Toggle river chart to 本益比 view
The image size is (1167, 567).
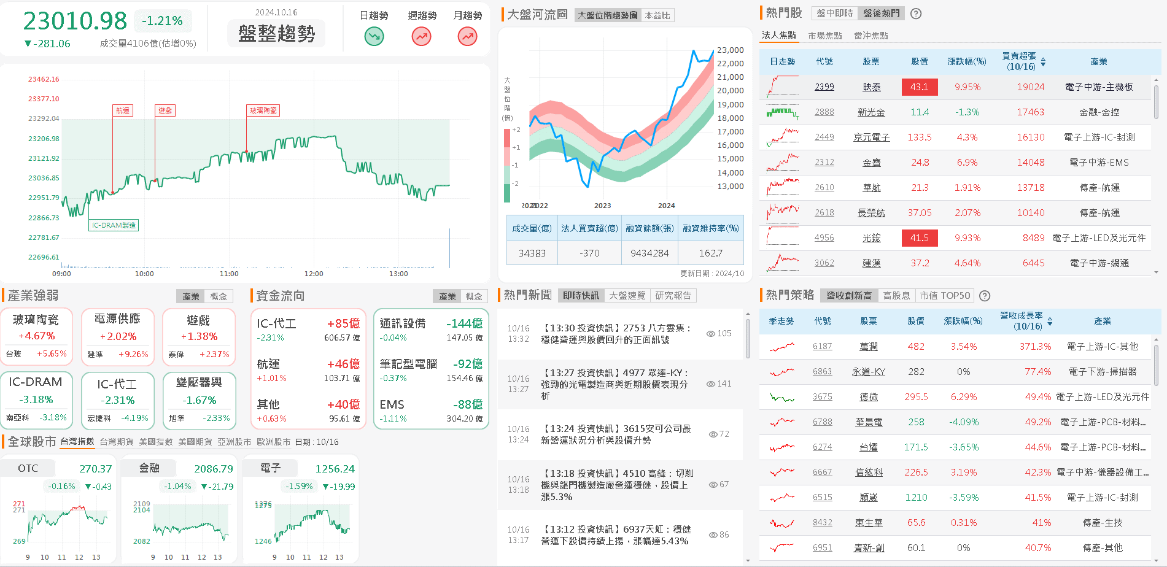point(657,15)
